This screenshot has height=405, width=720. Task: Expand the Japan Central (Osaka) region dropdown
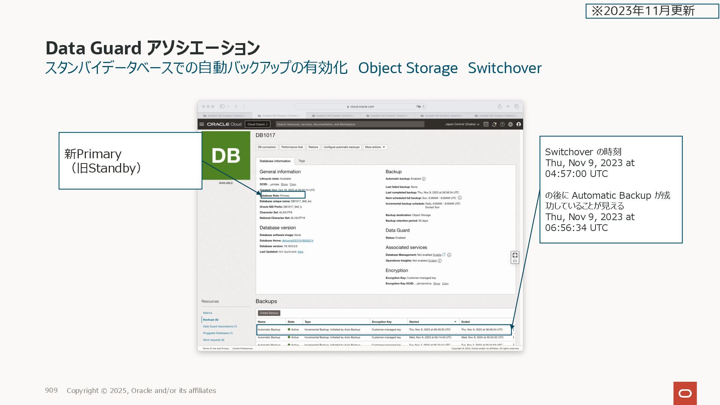point(462,124)
